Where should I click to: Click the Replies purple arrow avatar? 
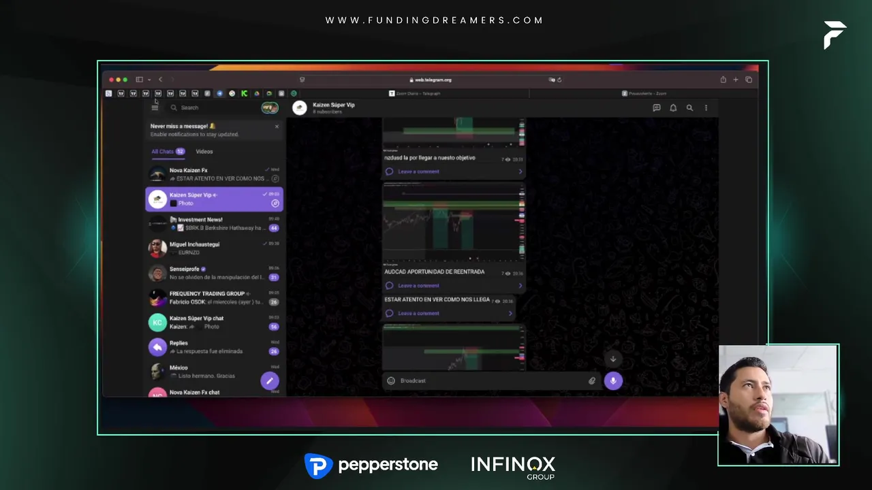pyautogui.click(x=157, y=347)
